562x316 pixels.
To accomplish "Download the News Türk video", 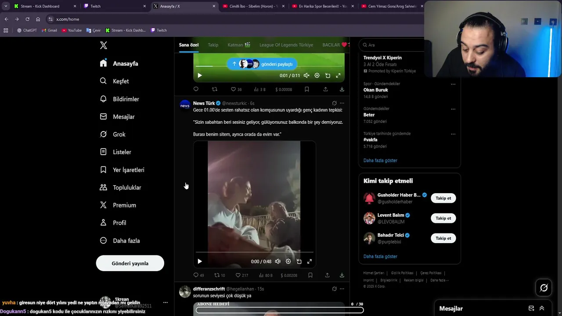I will click(x=342, y=275).
